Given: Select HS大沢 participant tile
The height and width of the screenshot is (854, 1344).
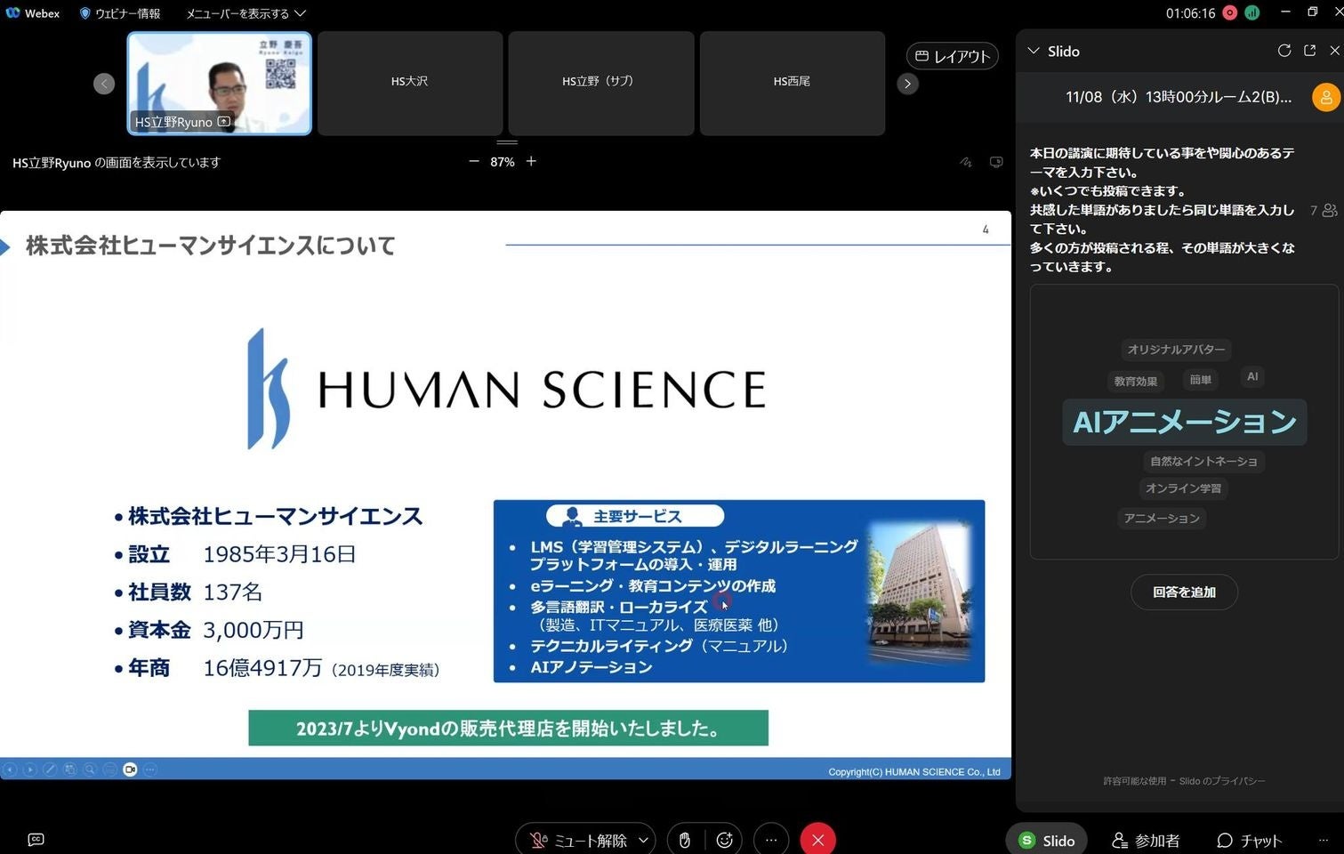Looking at the screenshot, I should (410, 83).
